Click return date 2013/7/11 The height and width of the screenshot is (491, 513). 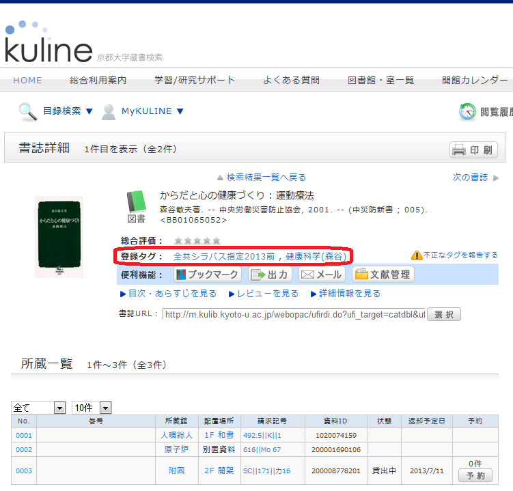coord(427,471)
